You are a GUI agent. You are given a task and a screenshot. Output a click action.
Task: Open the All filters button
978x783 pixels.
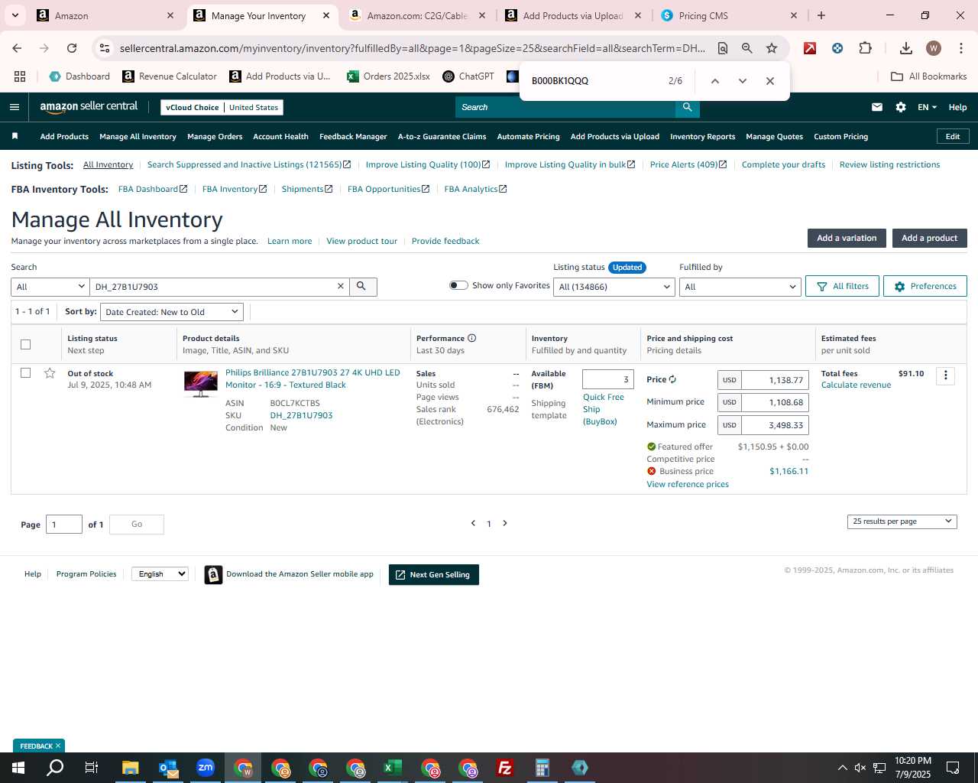[842, 286]
